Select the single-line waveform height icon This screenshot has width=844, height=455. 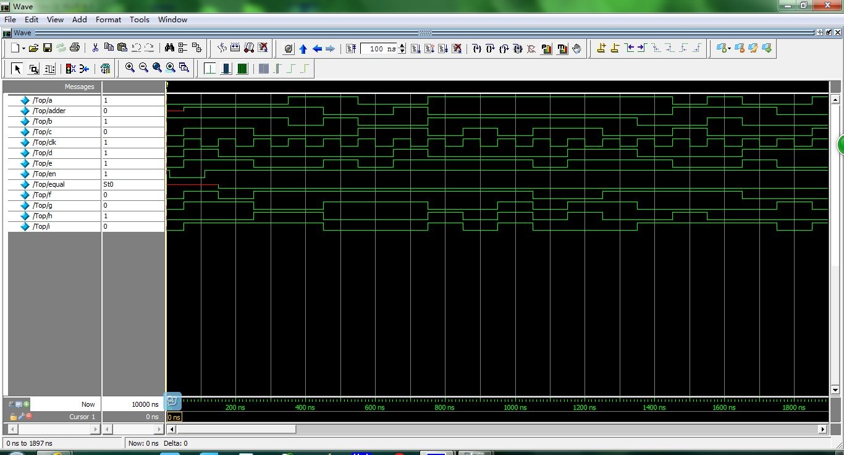210,69
